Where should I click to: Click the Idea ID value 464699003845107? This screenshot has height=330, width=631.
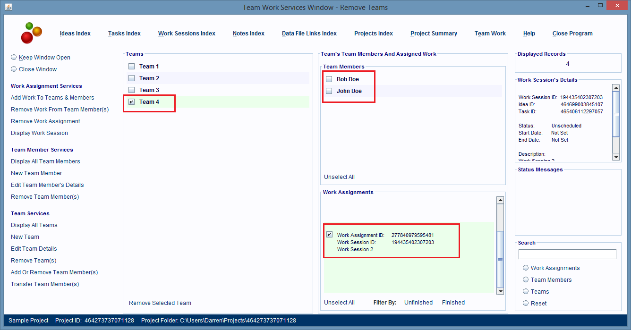581,104
